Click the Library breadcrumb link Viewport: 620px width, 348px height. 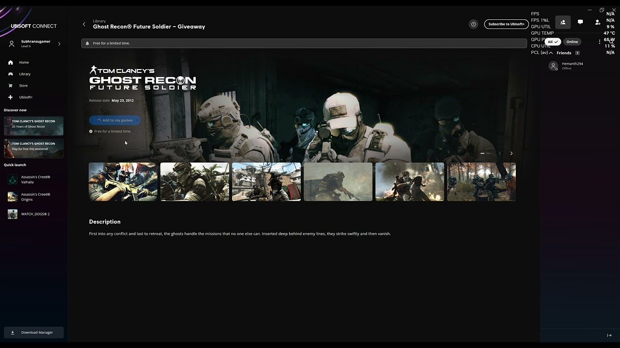tap(99, 21)
